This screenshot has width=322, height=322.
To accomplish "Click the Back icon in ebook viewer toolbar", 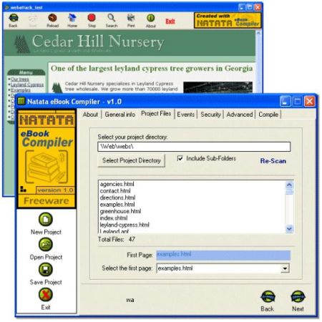I will 14,18.
